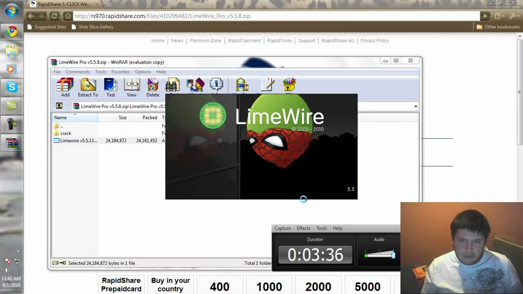The width and height of the screenshot is (523, 294).
Task: Open the recorder Capture menu
Action: (283, 228)
